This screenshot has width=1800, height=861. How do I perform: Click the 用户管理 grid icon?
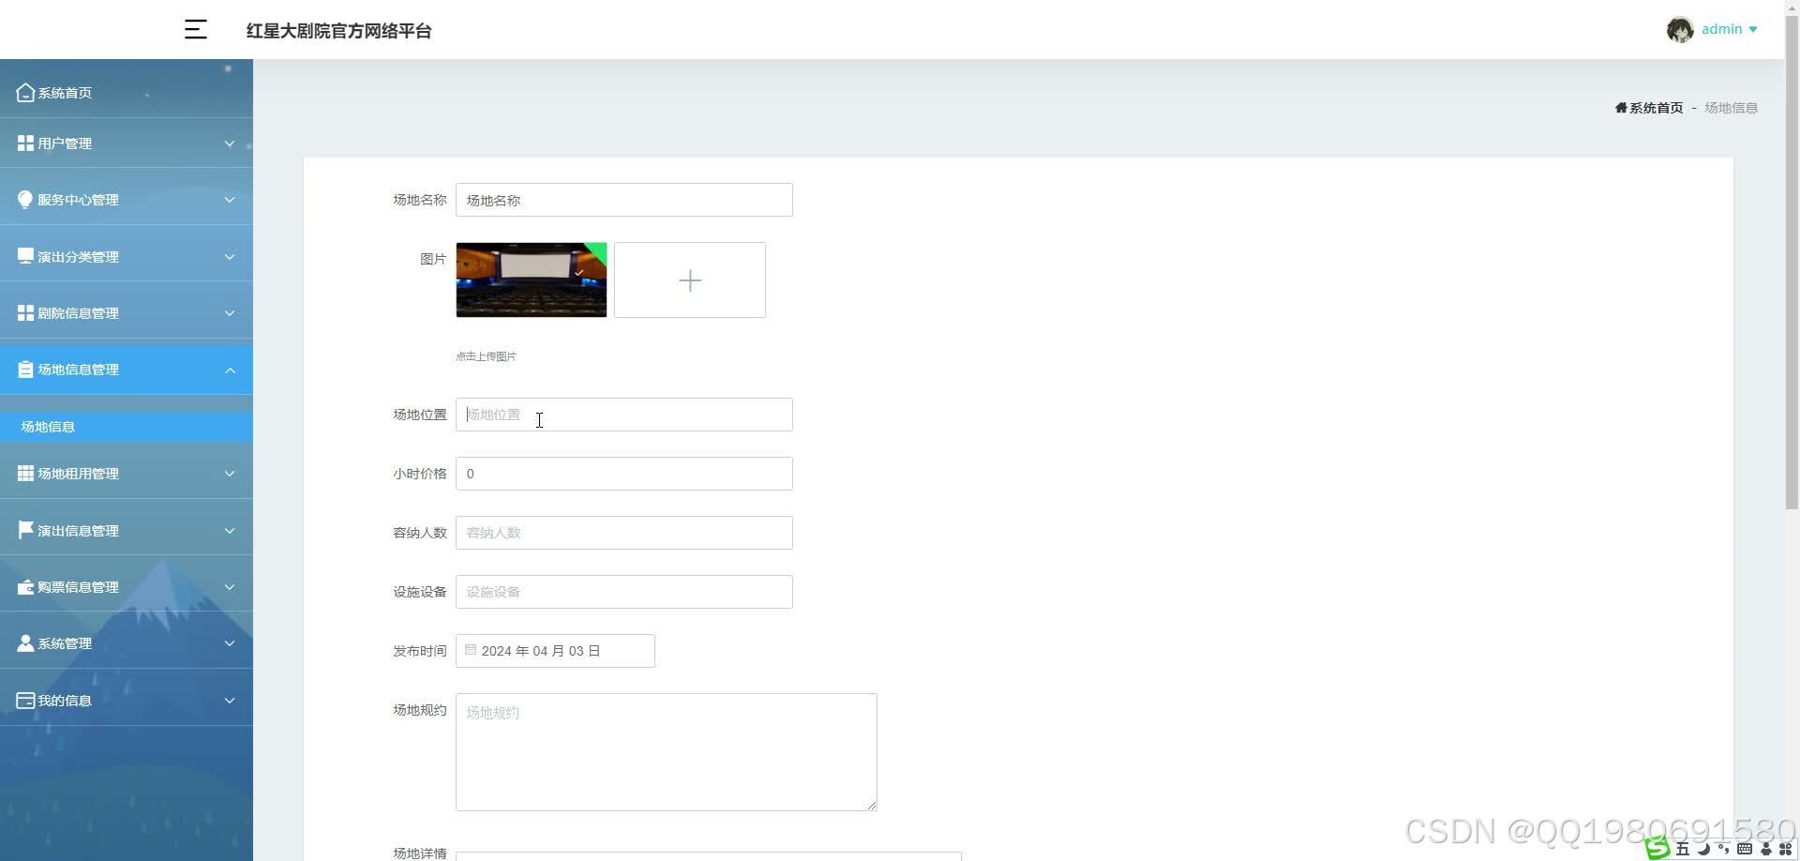pos(25,143)
